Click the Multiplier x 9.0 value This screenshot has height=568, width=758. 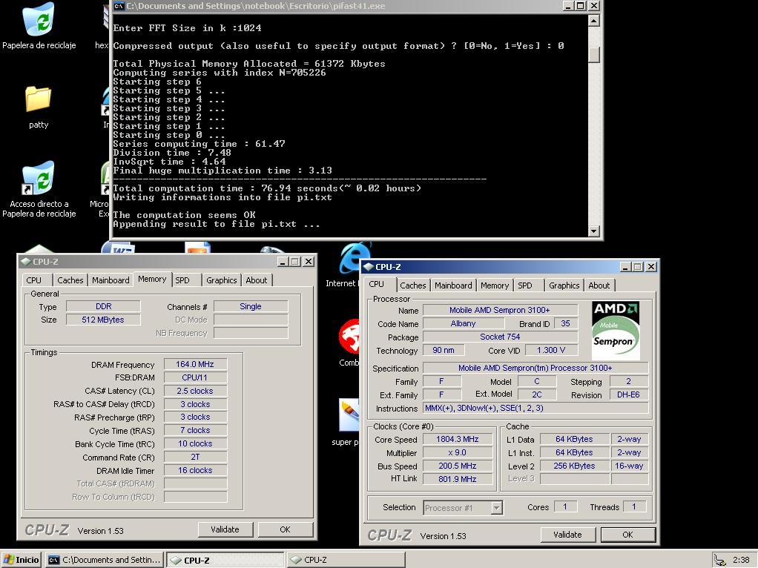pos(458,452)
